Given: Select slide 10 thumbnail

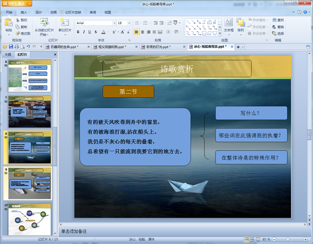Looking at the screenshot, I should [29, 219].
